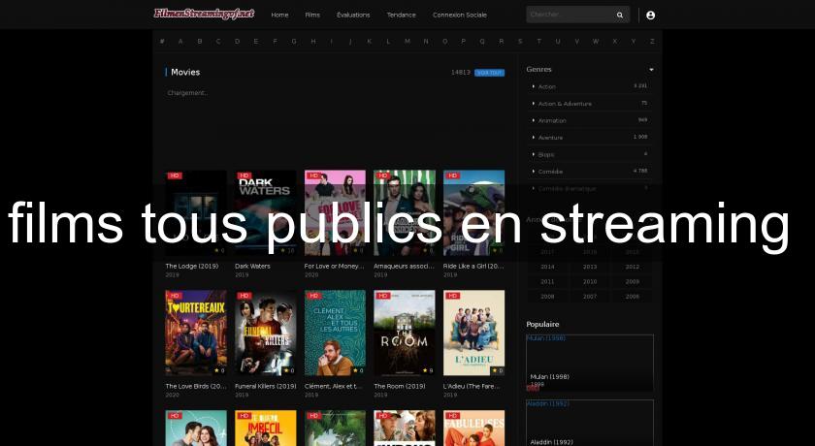Open the Imbécil movie poster
The height and width of the screenshot is (446, 815).
pyautogui.click(x=266, y=429)
